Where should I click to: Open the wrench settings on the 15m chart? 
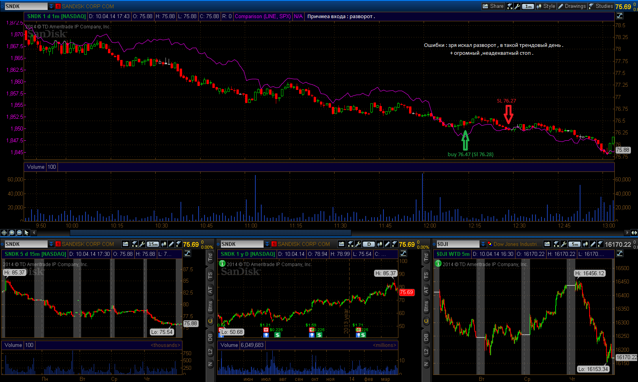[x=142, y=244]
